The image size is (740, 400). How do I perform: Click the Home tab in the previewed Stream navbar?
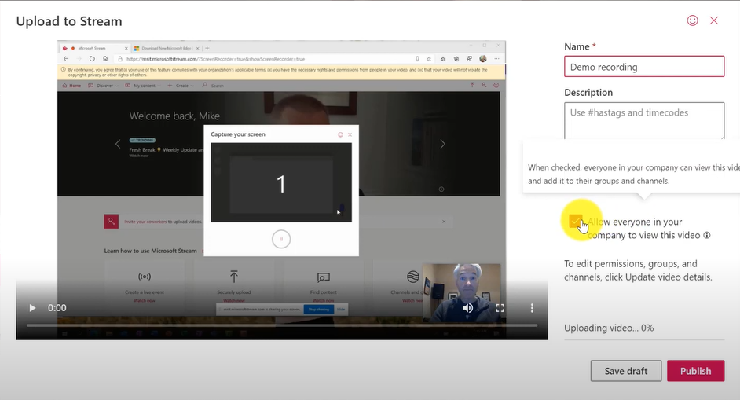71,86
